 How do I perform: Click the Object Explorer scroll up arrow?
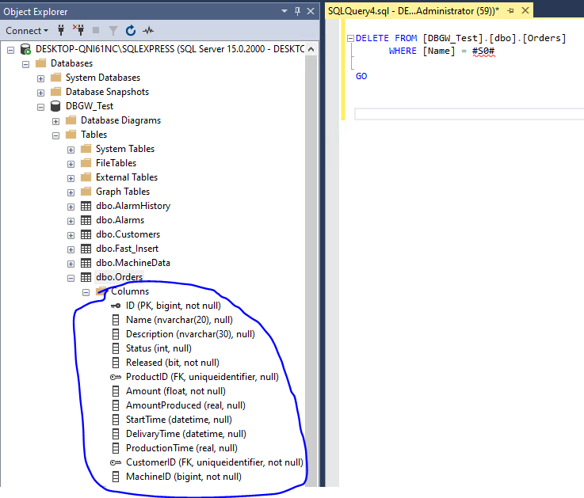point(311,49)
